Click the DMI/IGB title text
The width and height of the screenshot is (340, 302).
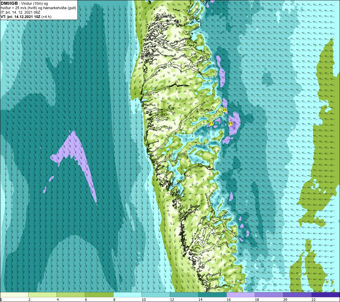coord(9,3)
